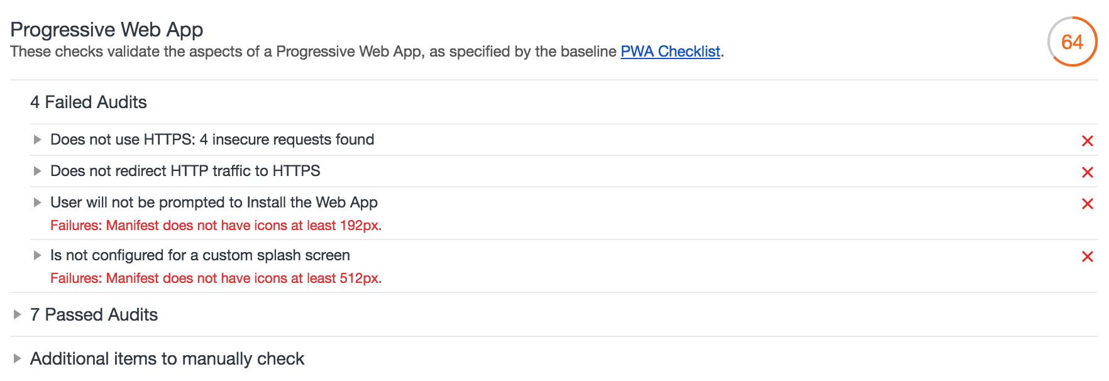Click the 4 Failed Audits heading
Image resolution: width=1109 pixels, height=381 pixels.
(x=89, y=102)
